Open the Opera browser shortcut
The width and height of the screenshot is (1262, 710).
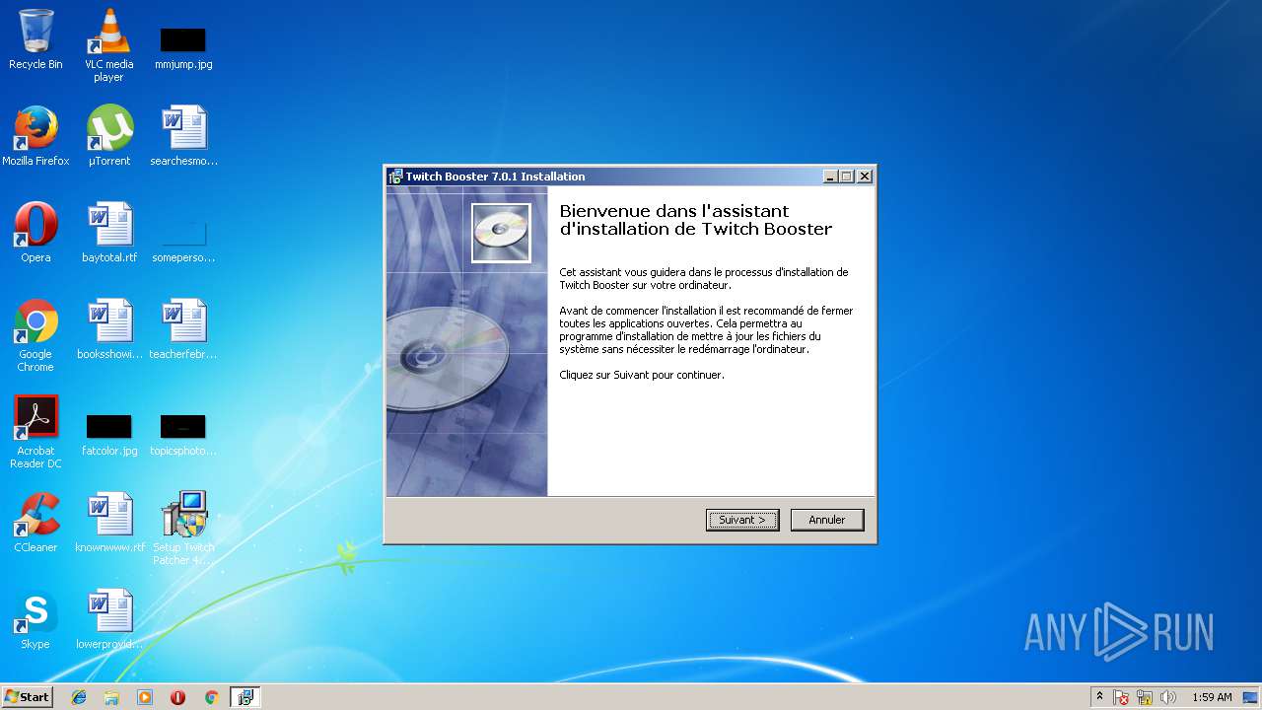click(x=35, y=233)
